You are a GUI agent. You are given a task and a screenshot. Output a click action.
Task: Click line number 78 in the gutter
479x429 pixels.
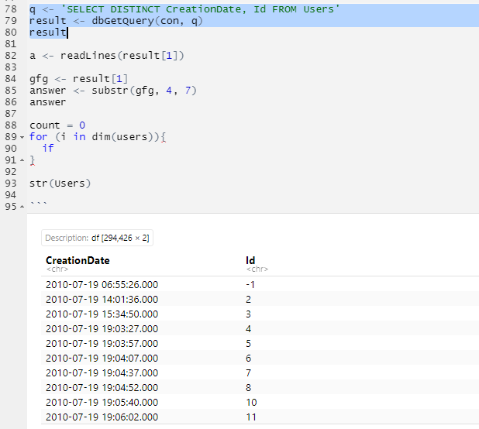pyautogui.click(x=11, y=9)
